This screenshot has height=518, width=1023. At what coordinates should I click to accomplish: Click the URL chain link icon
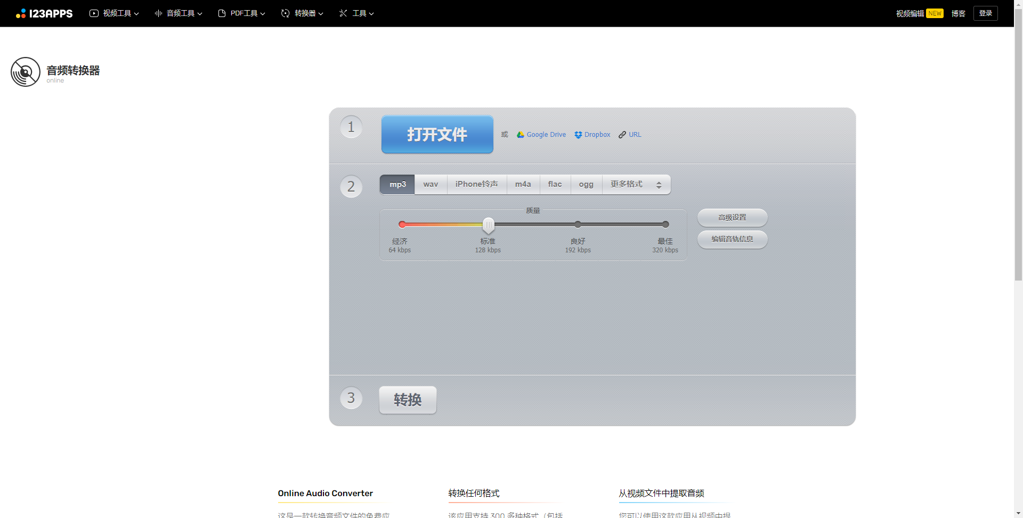[622, 135]
